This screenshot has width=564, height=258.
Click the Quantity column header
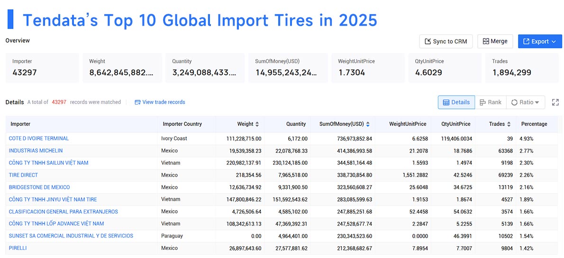click(x=296, y=124)
